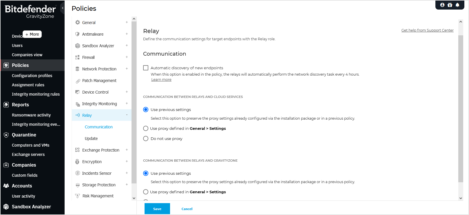Open Exchange servers quarantine
This screenshot has height=215, width=469.
click(28, 154)
